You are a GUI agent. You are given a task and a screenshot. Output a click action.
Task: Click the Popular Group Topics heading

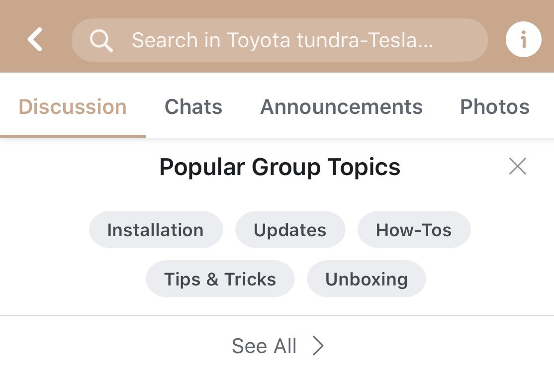(x=280, y=167)
